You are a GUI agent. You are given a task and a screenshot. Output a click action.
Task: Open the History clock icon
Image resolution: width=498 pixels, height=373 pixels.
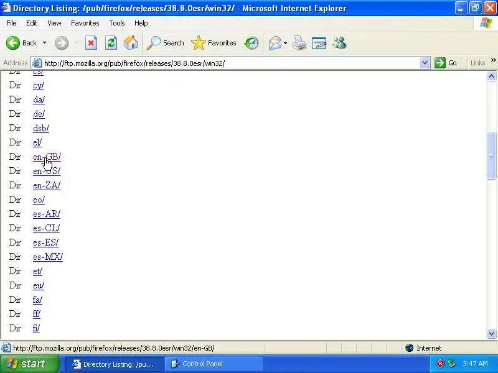click(251, 43)
